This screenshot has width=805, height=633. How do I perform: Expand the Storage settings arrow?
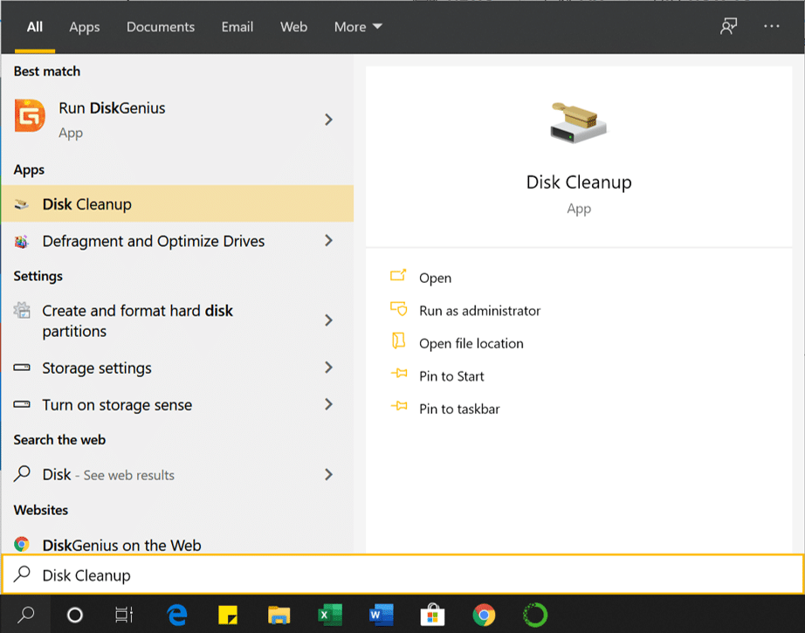pos(328,367)
